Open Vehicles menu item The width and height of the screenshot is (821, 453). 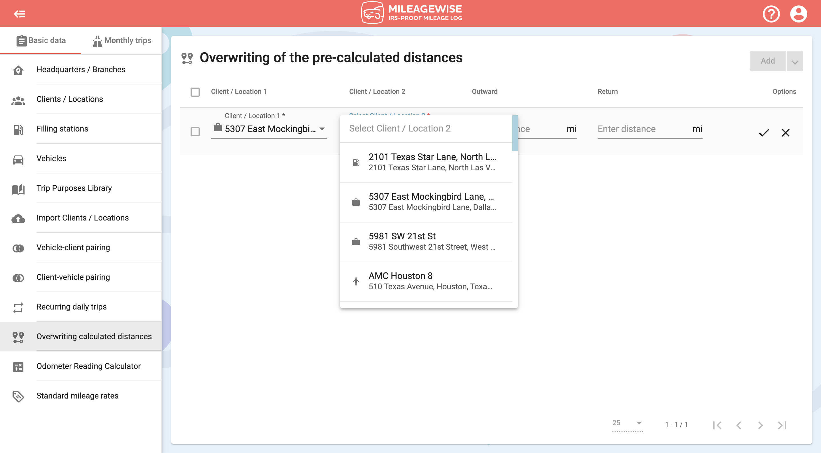point(81,158)
